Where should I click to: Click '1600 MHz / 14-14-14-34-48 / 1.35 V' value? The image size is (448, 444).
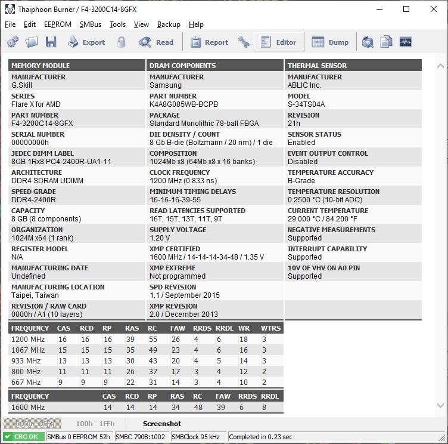[x=207, y=257]
